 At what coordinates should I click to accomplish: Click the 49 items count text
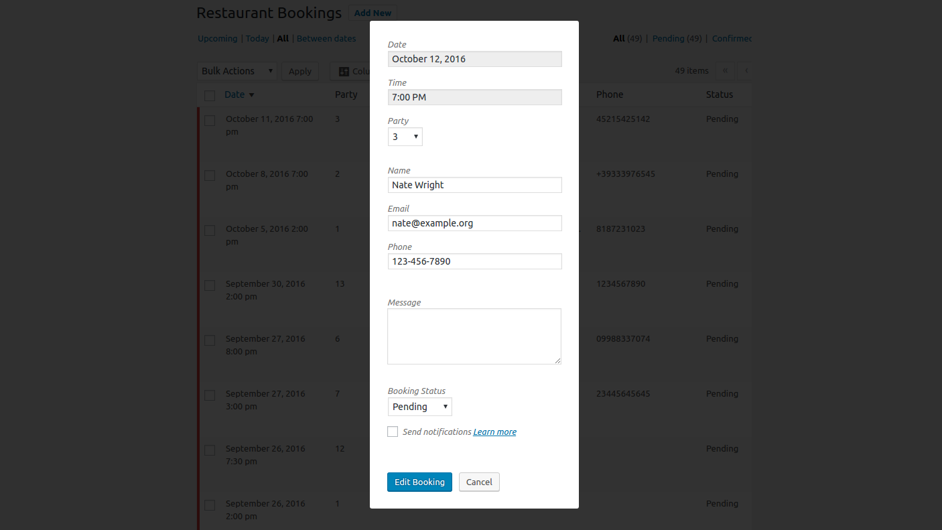coord(691,71)
